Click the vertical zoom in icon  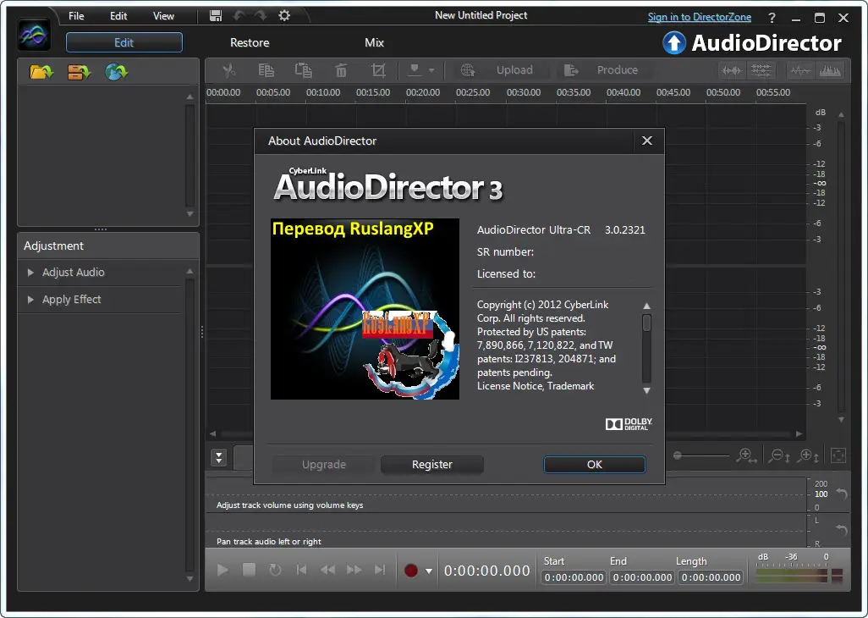(808, 455)
